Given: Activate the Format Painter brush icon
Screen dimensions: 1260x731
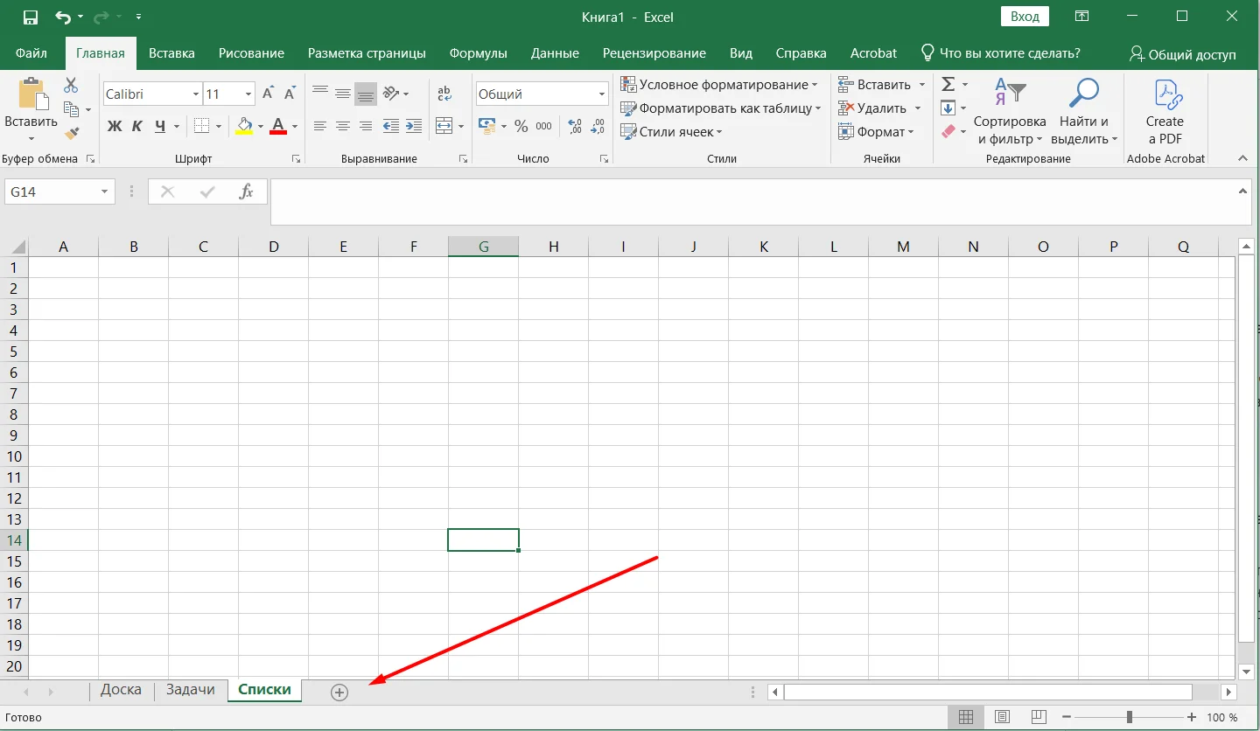Looking at the screenshot, I should coord(71,134).
